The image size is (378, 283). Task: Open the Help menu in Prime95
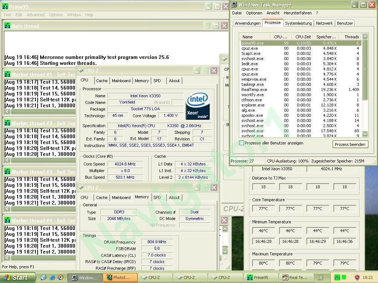(x=89, y=15)
